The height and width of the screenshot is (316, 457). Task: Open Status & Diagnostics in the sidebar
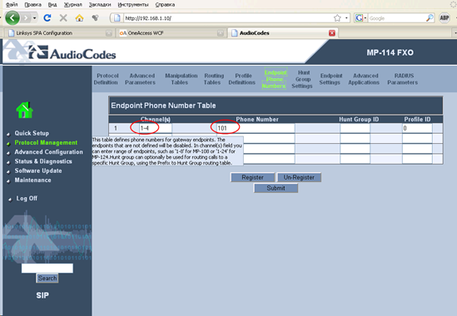[x=43, y=161]
